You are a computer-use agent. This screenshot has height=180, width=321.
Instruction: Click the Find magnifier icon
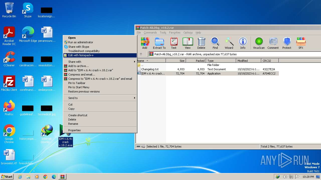tap(215, 43)
